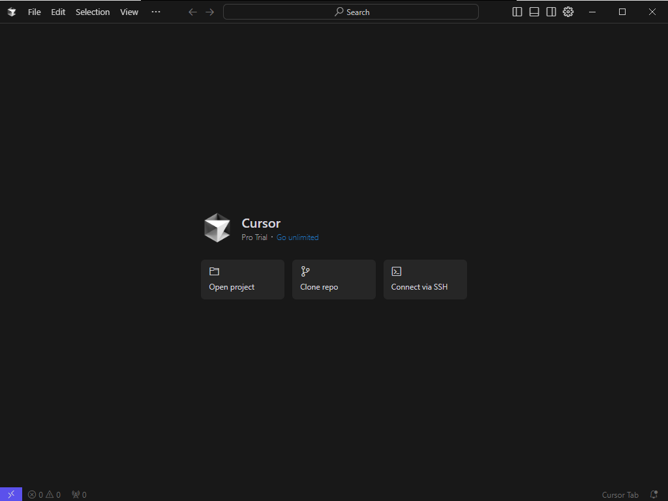Screen dimensions: 668x501
Task: Open notifications with the bell icon
Action: click(x=654, y=494)
